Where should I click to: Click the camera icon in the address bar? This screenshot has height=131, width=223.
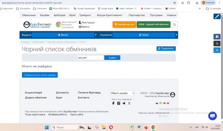click(183, 3)
